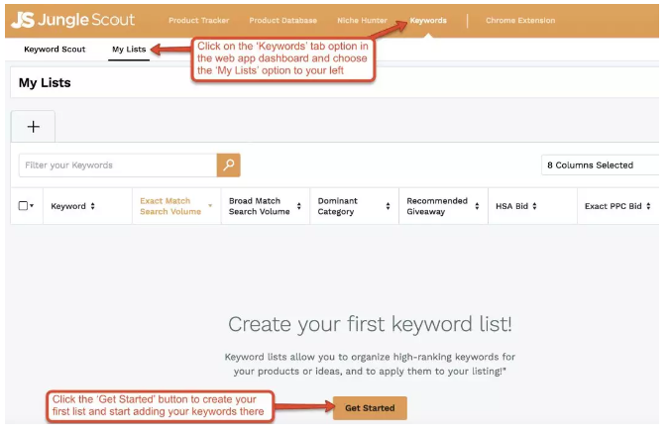Viewport: 669px width, 435px height.
Task: Expand the checkbox selection dropdown arrow
Action: pyautogui.click(x=32, y=206)
